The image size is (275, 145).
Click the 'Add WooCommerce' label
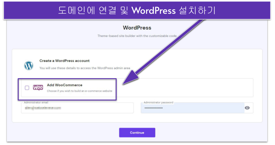pyautogui.click(x=64, y=85)
